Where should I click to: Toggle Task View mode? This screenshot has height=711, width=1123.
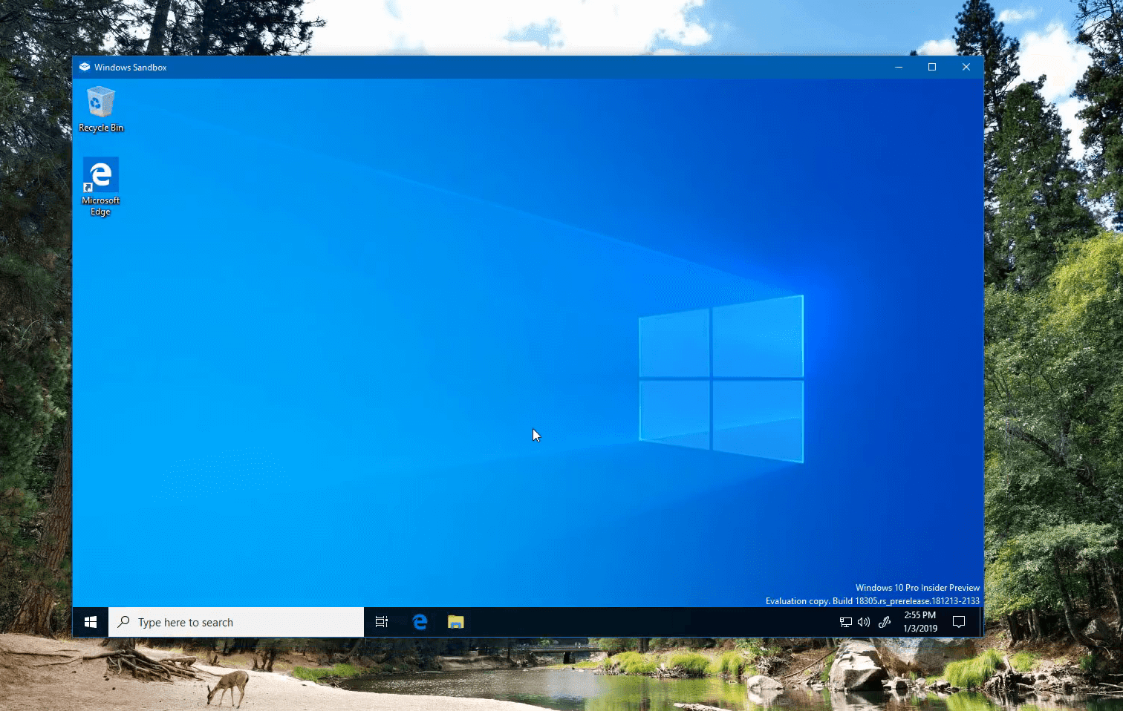tap(381, 621)
